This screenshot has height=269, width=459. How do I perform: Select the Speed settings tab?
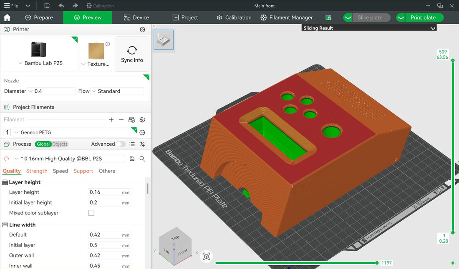coord(61,171)
